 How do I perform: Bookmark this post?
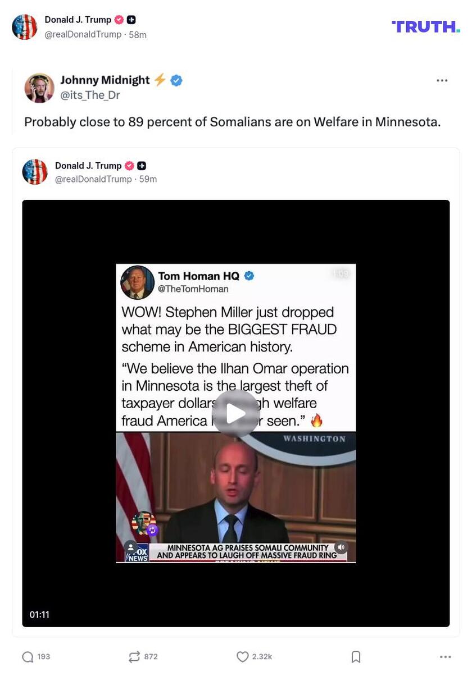pyautogui.click(x=356, y=656)
